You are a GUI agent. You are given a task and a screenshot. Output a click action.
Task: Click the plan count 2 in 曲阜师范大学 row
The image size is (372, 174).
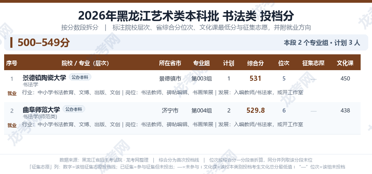[x=229, y=110]
